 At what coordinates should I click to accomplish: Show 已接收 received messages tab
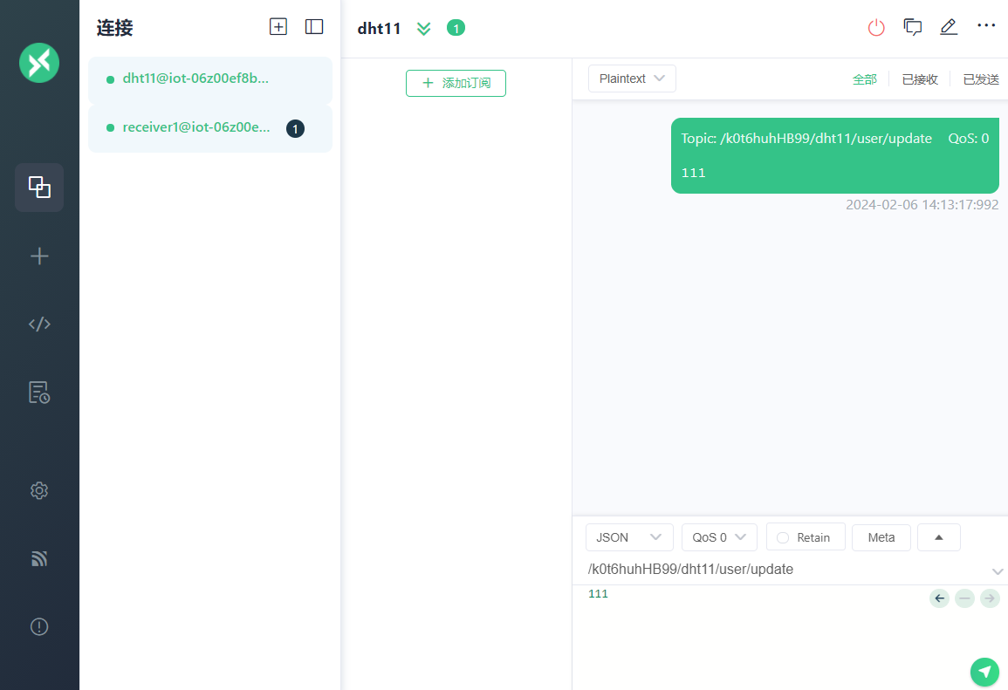point(920,79)
